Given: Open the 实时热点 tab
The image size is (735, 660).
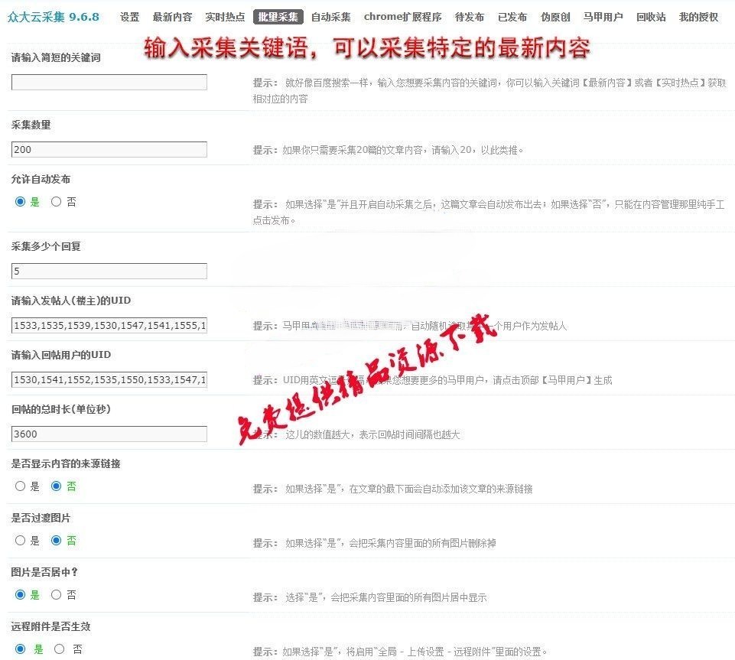Looking at the screenshot, I should coord(225,17).
